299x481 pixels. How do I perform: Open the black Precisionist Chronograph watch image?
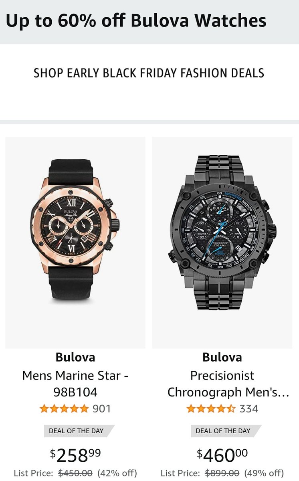[x=222, y=243]
